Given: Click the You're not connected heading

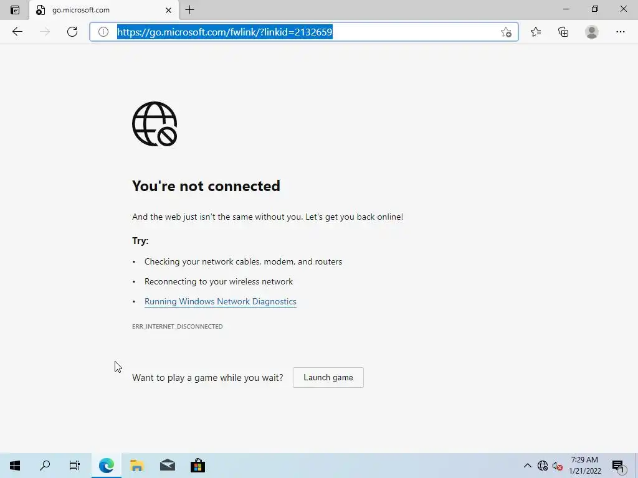Looking at the screenshot, I should [x=206, y=186].
